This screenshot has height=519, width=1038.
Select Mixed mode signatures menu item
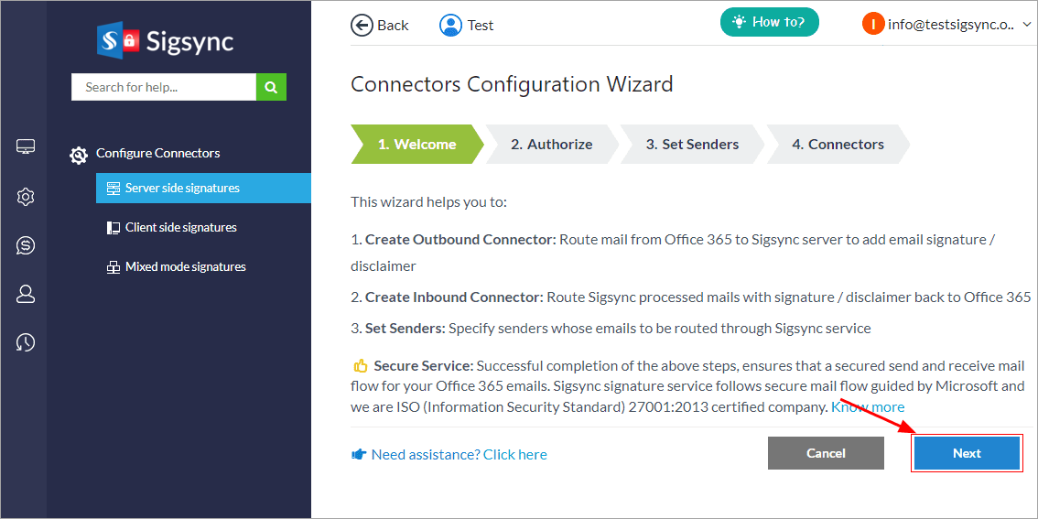pyautogui.click(x=185, y=267)
